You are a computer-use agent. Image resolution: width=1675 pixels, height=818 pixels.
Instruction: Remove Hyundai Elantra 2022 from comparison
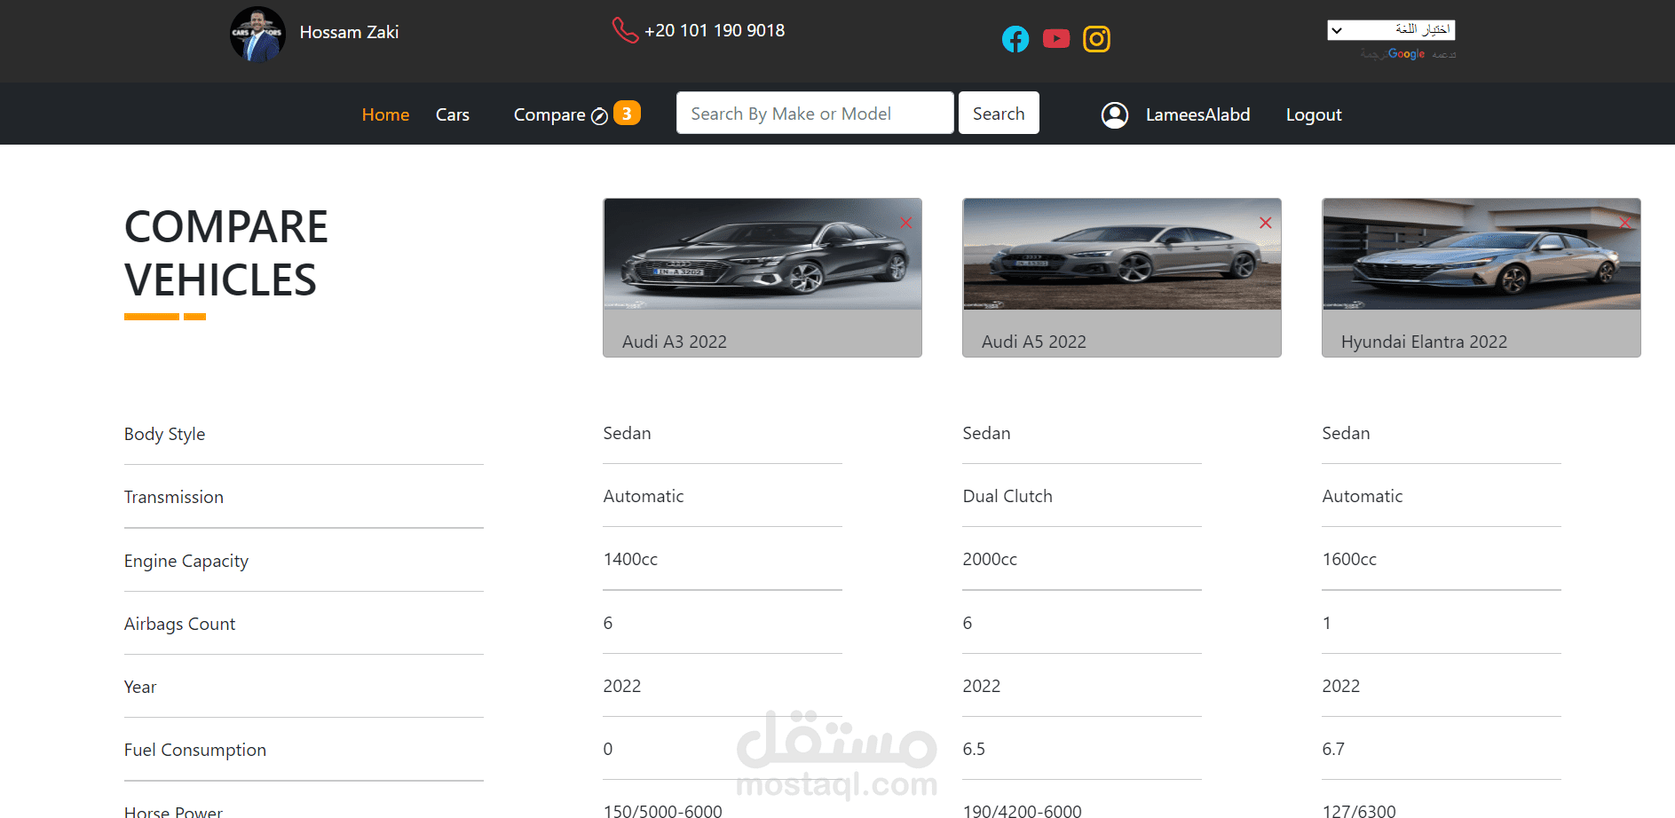point(1625,223)
